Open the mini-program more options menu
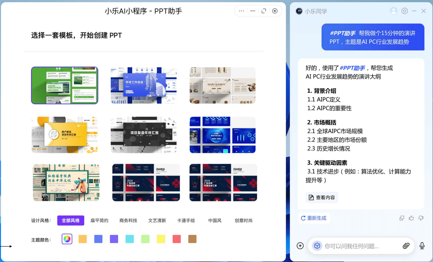 (x=241, y=11)
